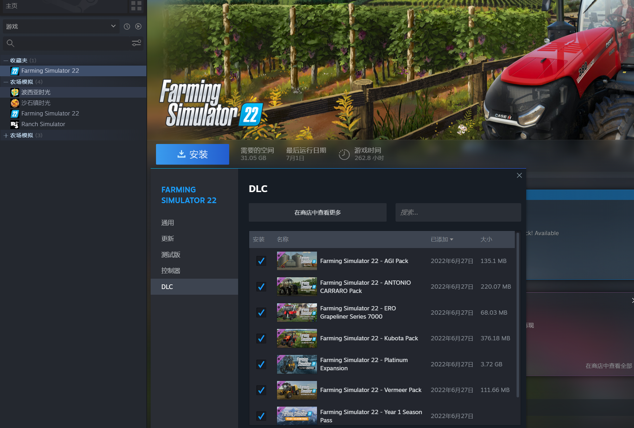Click the FARMING SIMULATOR 22 dialog title
634x428 pixels.
pos(189,195)
